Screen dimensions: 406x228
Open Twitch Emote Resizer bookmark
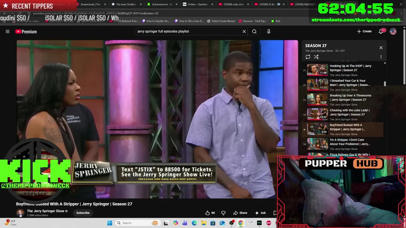coord(221,21)
